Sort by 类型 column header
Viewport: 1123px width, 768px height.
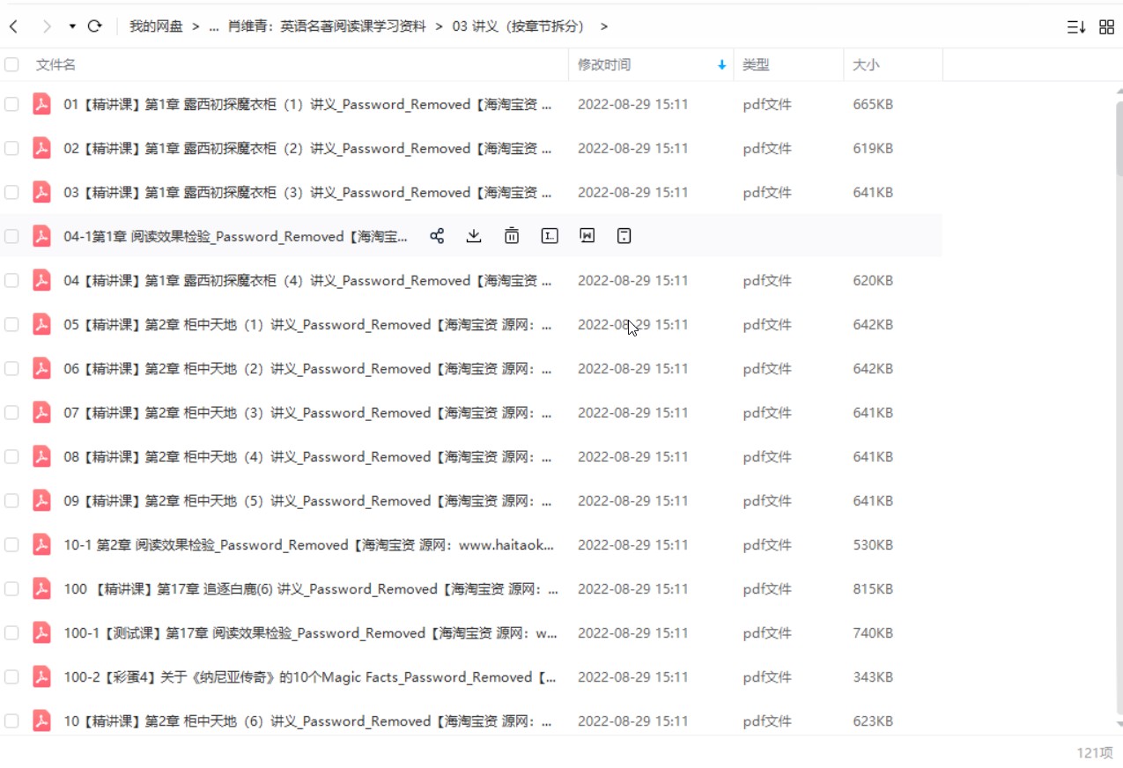coord(756,64)
